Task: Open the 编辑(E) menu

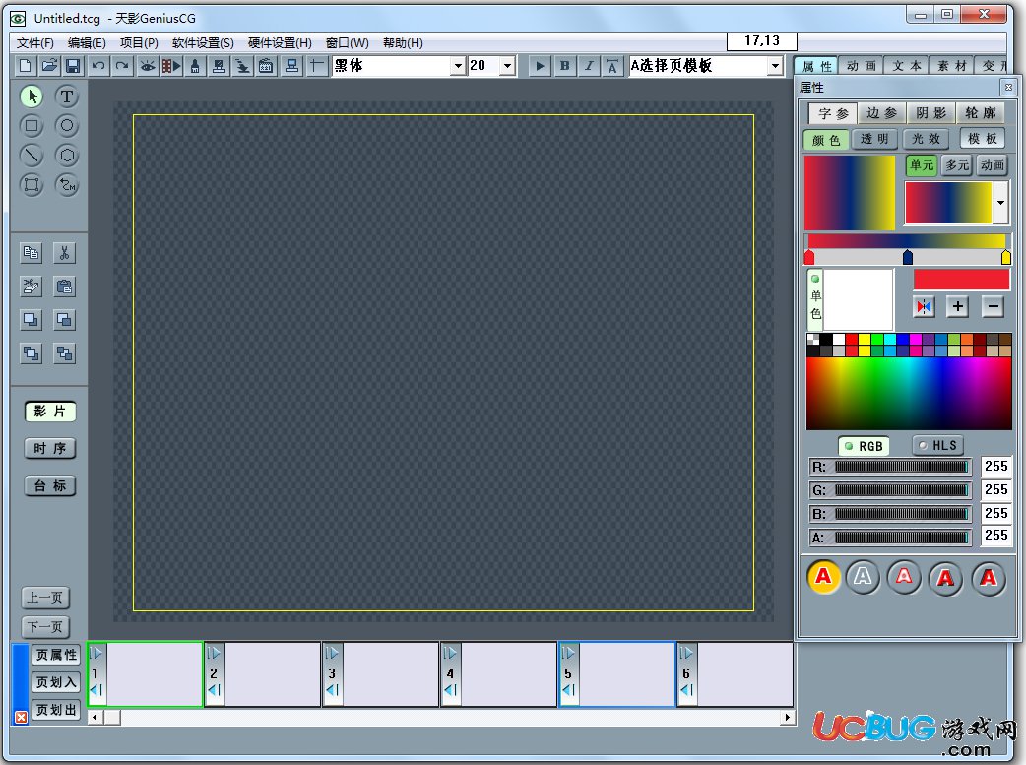Action: pyautogui.click(x=87, y=43)
